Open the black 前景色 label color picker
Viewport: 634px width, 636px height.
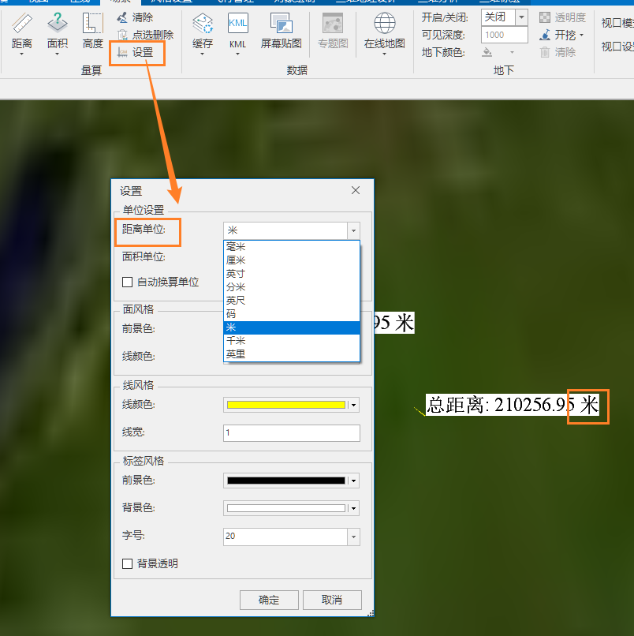tap(292, 481)
